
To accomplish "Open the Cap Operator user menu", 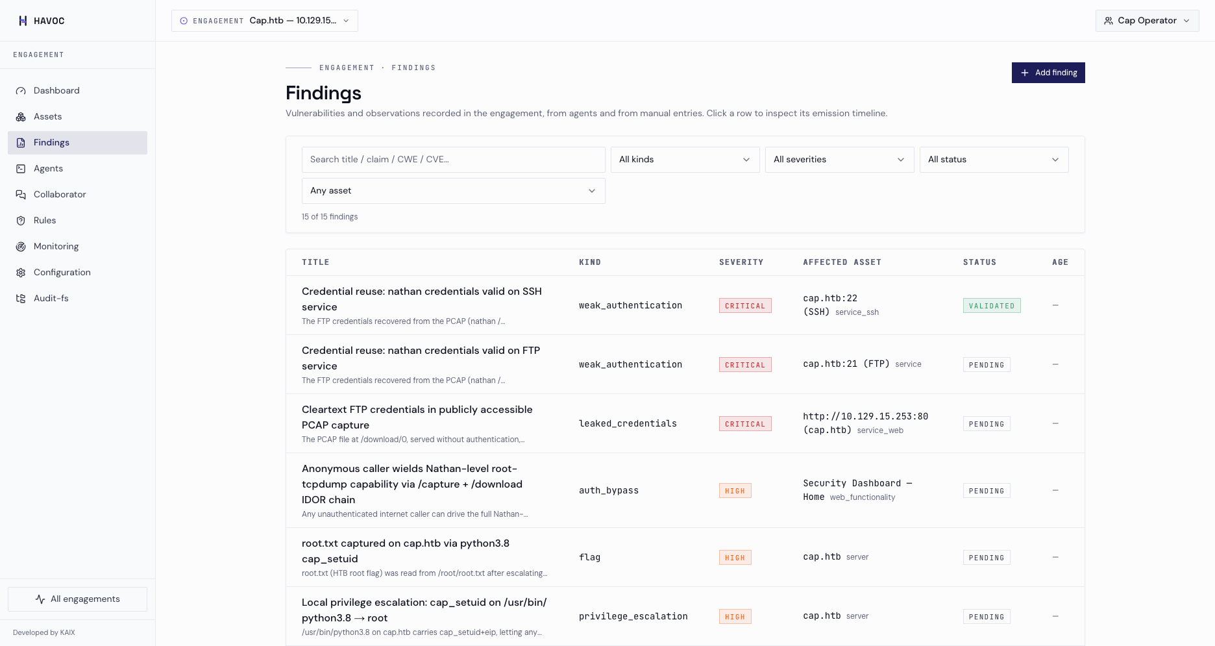I will point(1147,21).
